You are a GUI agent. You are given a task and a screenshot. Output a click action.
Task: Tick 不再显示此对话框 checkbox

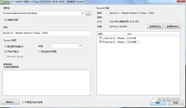point(23,102)
